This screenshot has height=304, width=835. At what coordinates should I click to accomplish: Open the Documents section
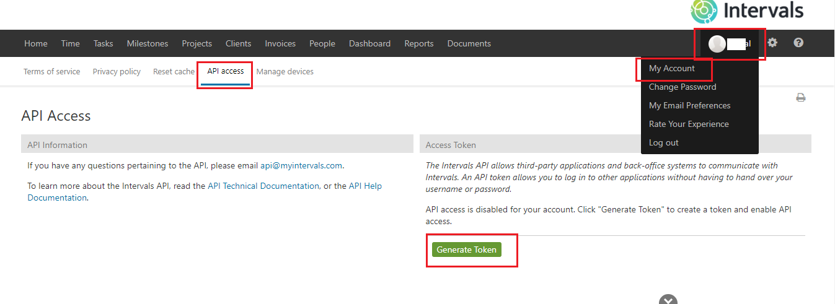[469, 43]
